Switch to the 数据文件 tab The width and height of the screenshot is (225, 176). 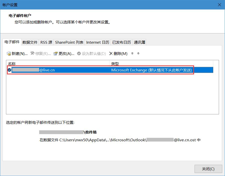[30, 42]
